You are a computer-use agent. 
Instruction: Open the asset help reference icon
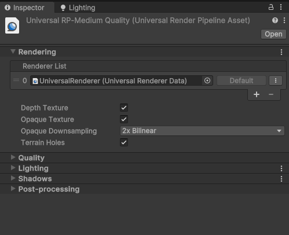point(275,20)
